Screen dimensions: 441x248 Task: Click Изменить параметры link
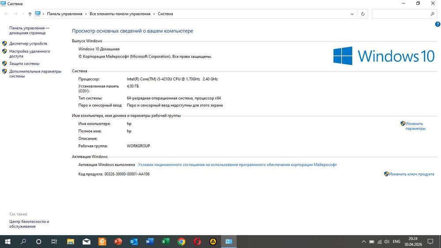415,126
